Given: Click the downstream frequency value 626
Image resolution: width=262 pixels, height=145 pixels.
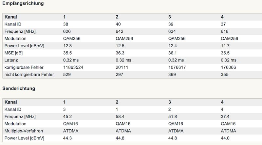Looking at the screenshot, I should tap(67, 31).
